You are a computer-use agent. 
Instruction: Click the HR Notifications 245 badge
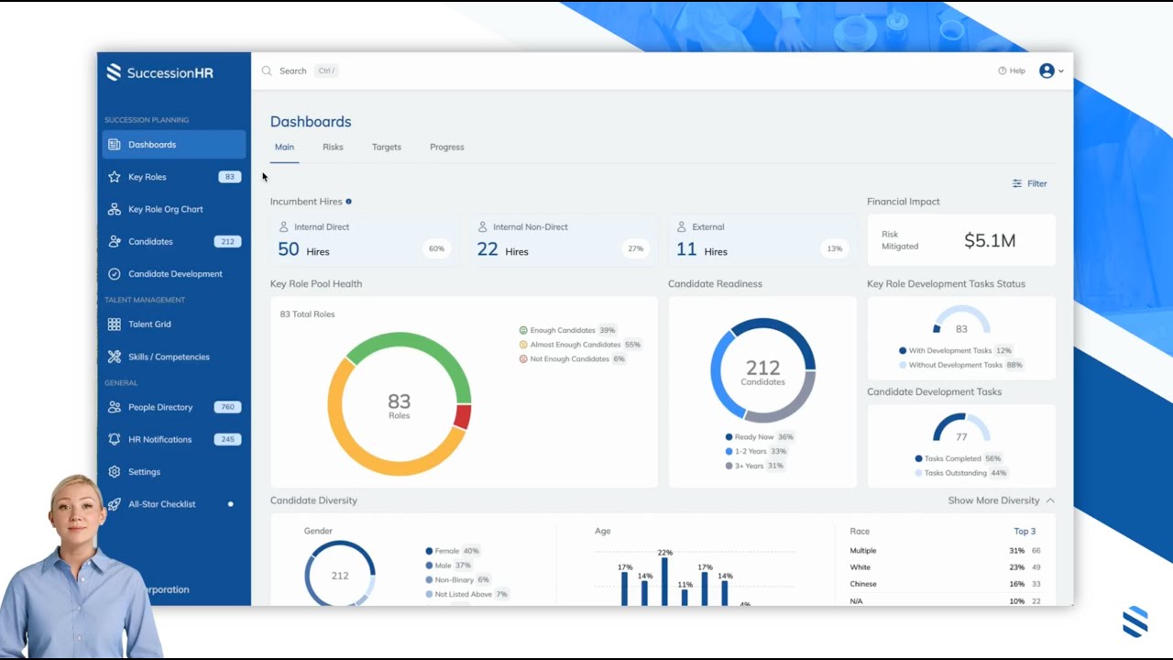point(227,440)
